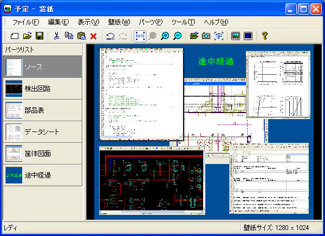This screenshot has height=236, width=325.
Task: Click the Undo arrow icon
Action: pyautogui.click(x=110, y=36)
